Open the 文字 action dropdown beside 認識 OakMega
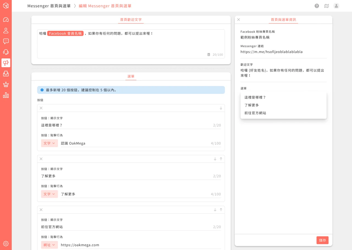The width and height of the screenshot is (352, 250). click(x=50, y=143)
